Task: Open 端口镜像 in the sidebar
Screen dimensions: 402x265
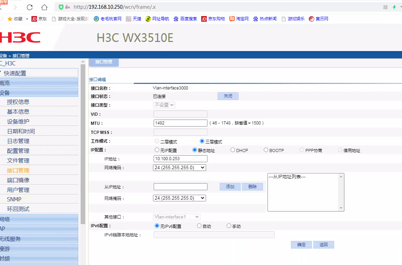Action: click(x=18, y=180)
